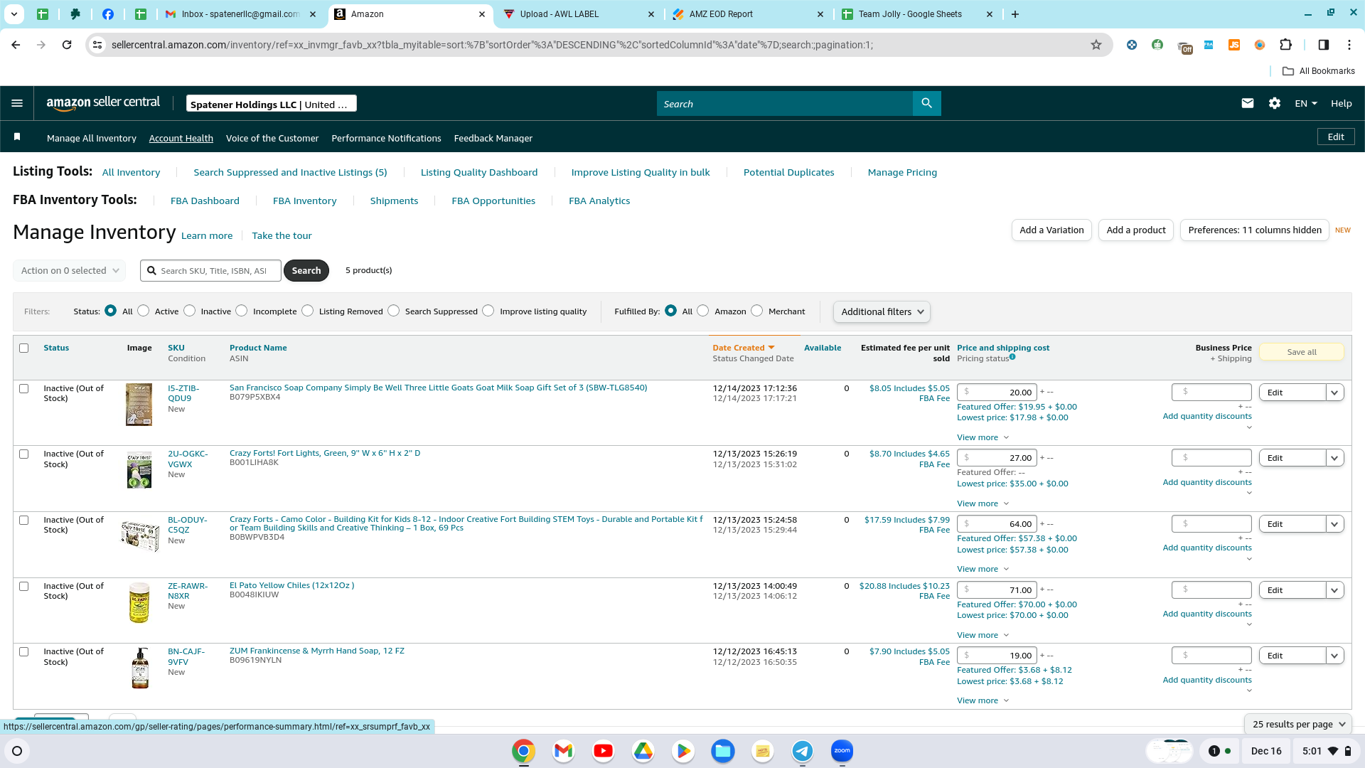This screenshot has width=1365, height=768.
Task: Open the settings gear icon
Action: click(1275, 103)
